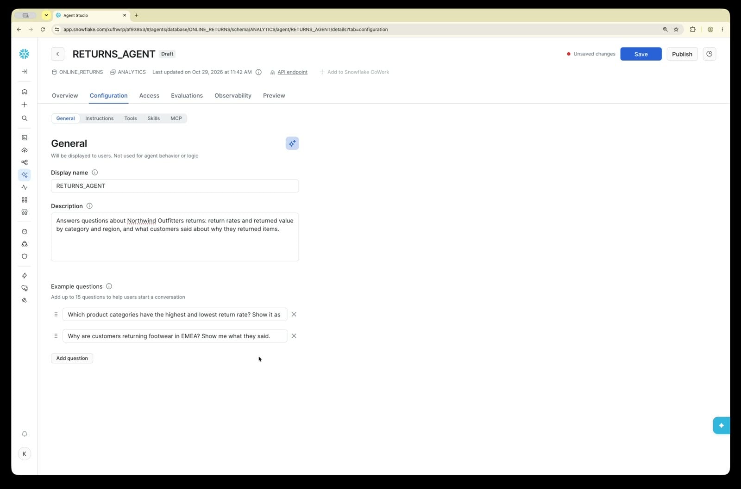Viewport: 741px width, 489px height.
Task: Open the database cylinder icon in the sidebar
Action: (25, 232)
